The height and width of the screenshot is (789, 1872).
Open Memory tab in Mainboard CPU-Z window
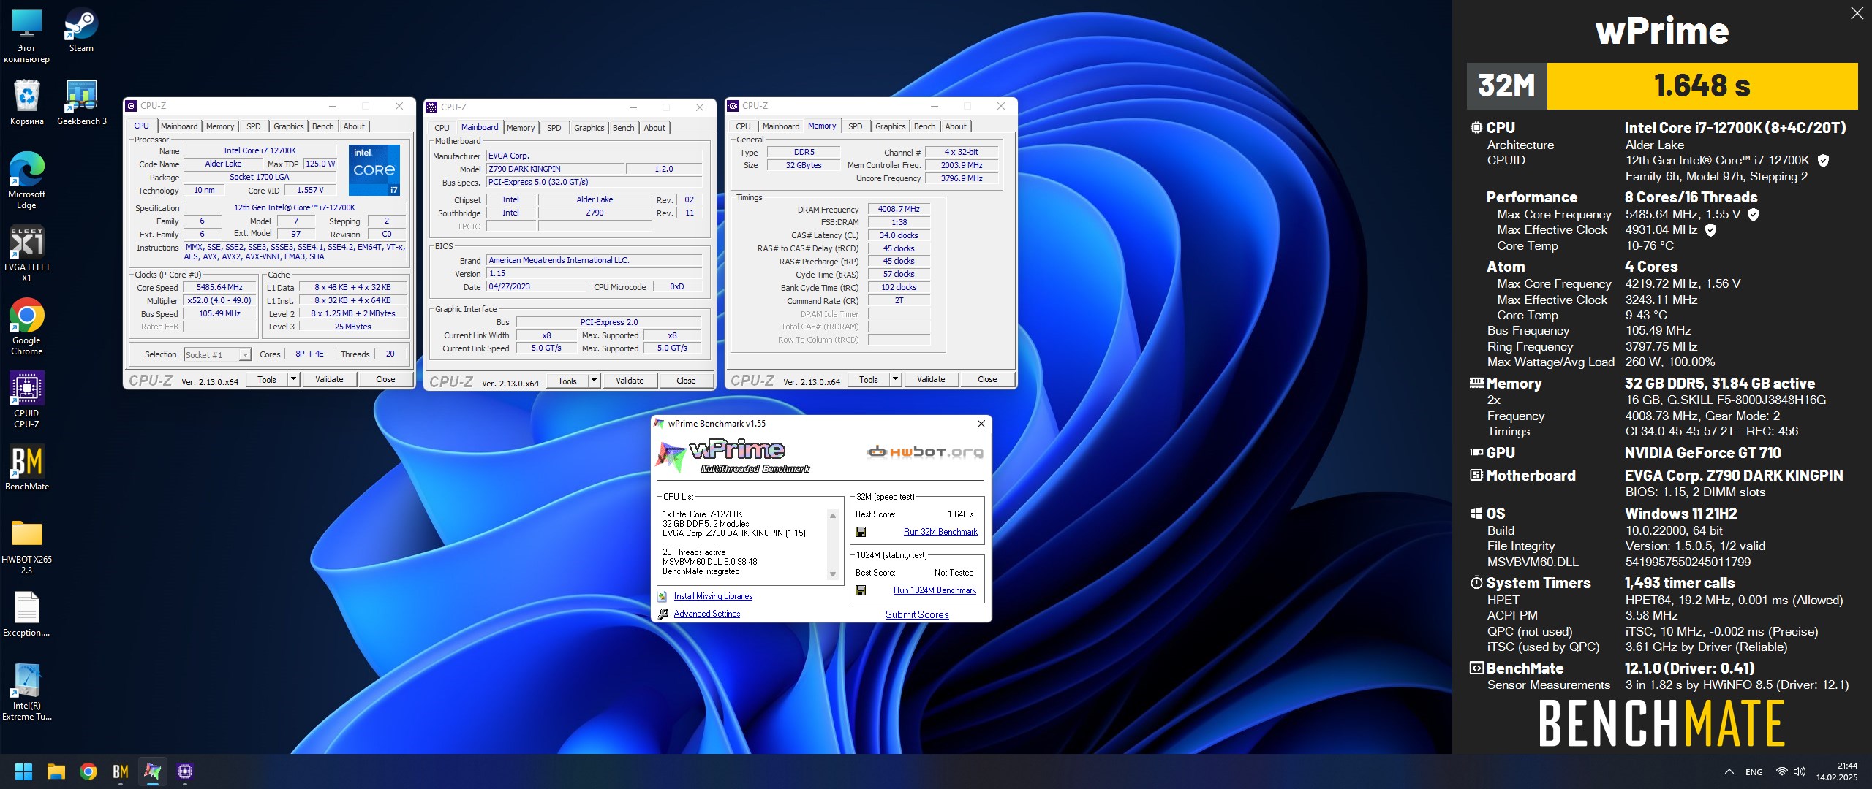(x=521, y=128)
